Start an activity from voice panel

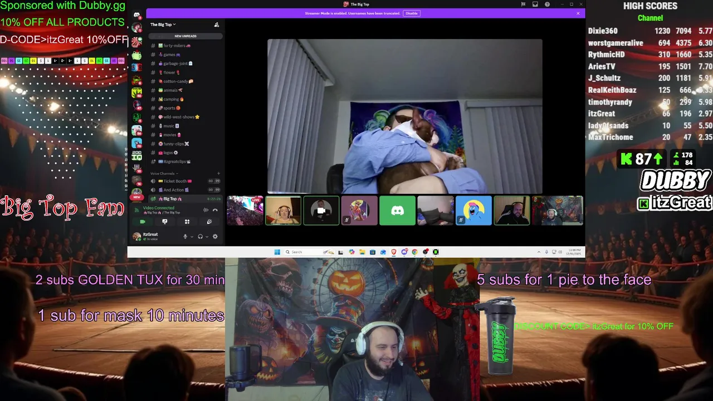point(187,222)
